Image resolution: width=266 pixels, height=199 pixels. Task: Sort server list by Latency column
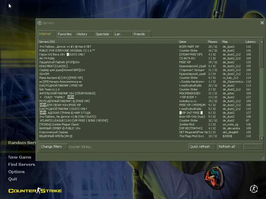[252, 42]
